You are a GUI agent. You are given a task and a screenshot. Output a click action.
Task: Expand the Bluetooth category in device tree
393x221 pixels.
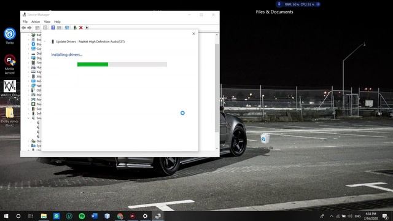[x=28, y=44]
